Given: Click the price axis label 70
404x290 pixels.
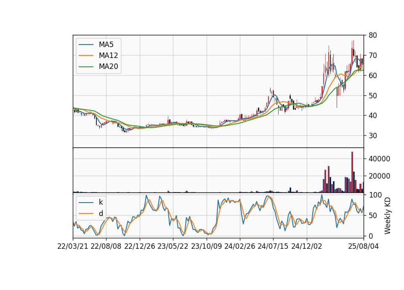Looking at the screenshot, I should [x=372, y=55].
